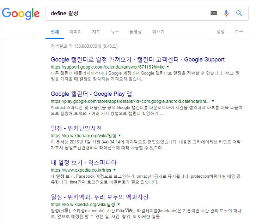Screen dimensions: 256x224
Task: Click result count text 검색결과 약 133,000,000개
Action: [84, 46]
